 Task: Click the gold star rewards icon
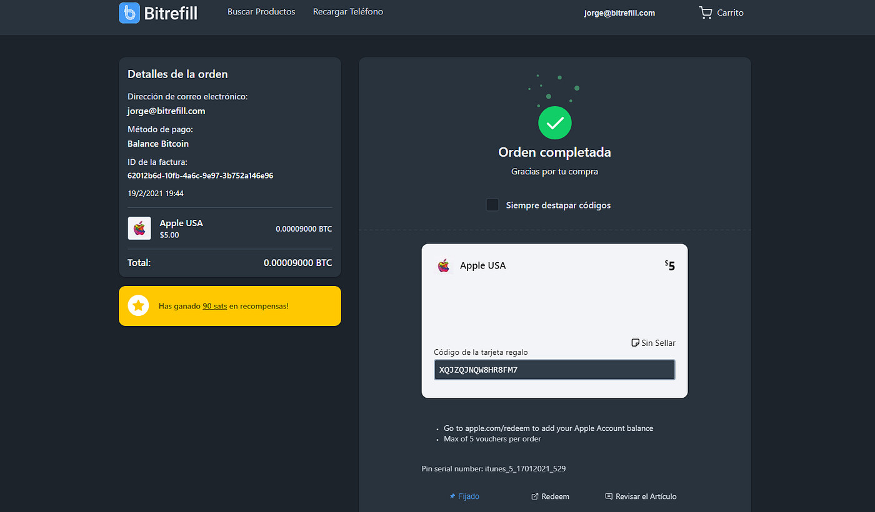click(x=138, y=306)
